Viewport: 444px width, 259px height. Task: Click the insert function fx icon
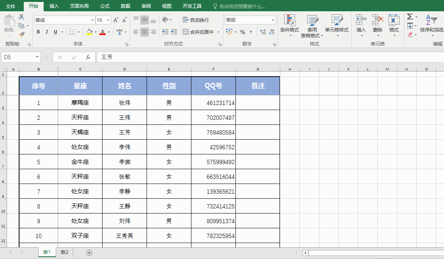88,57
